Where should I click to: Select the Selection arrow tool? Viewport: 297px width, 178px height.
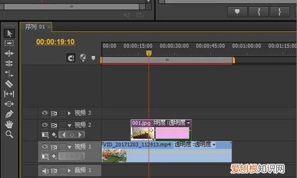9,34
